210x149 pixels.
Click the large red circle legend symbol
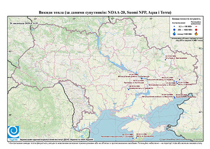[196, 30]
